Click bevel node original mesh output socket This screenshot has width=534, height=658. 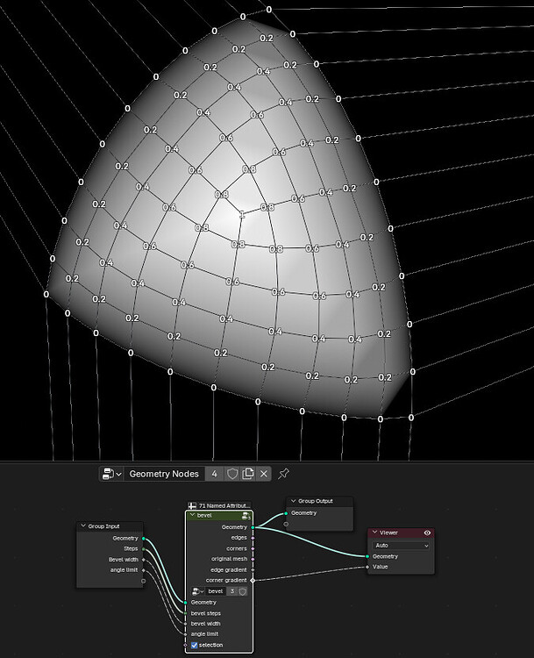(x=253, y=559)
